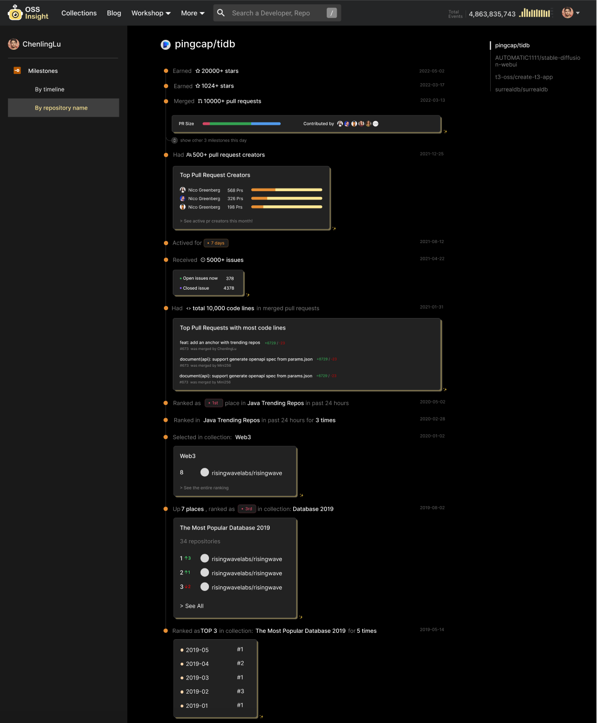Open the Collections page
Screen dimensions: 597x723
coord(79,13)
